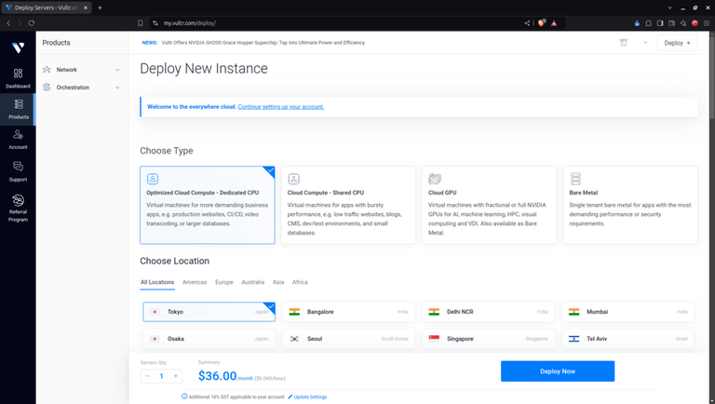
Task: Close the Deploy Servers browser tab
Action: (x=86, y=7)
